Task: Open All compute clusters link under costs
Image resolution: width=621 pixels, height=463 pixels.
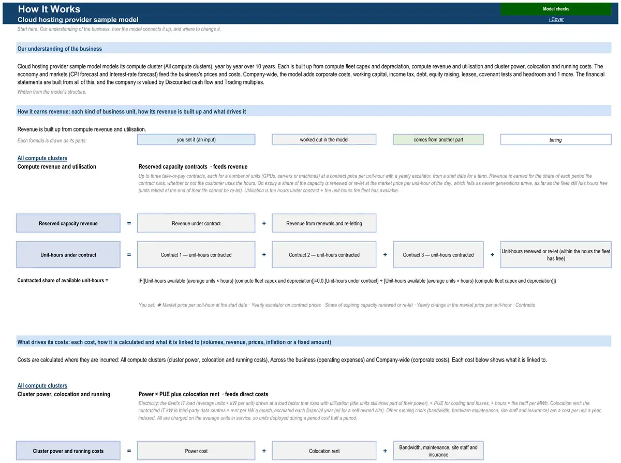Action: click(42, 385)
